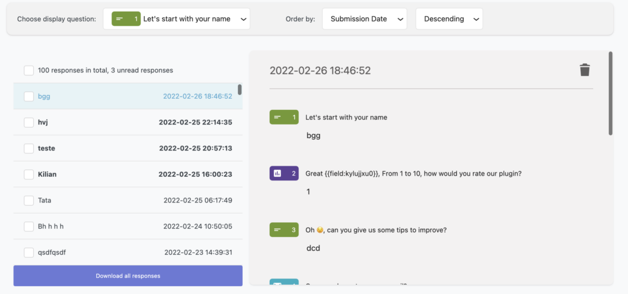
Task: Check the Bh h h h response checkbox
Action: pos(29,226)
